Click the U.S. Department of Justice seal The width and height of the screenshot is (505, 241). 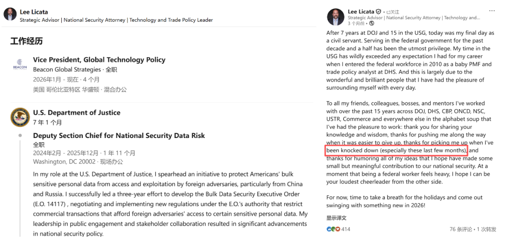[x=20, y=117]
